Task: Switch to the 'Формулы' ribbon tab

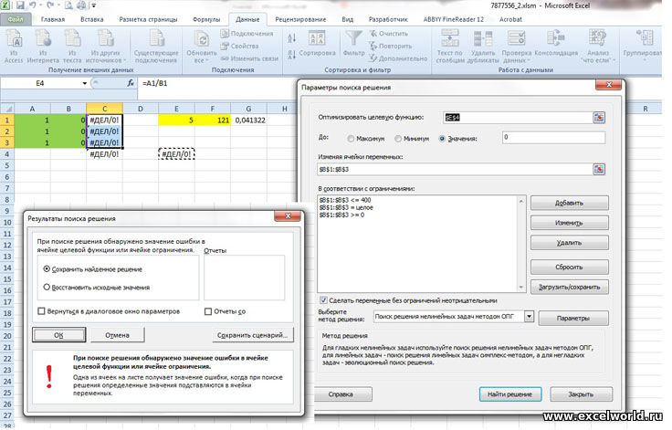Action: [x=206, y=18]
